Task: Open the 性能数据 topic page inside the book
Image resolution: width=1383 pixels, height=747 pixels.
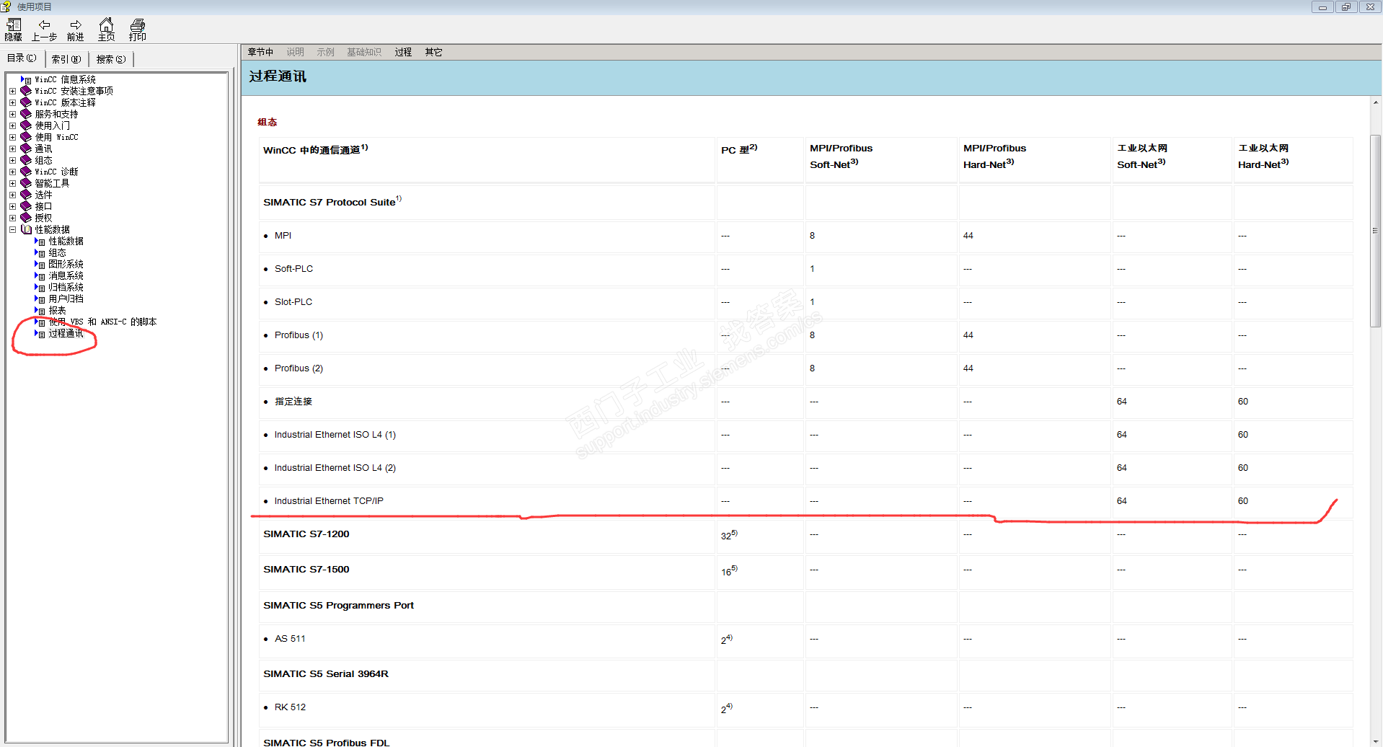Action: (66, 242)
